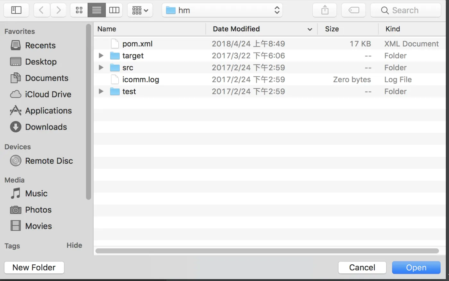This screenshot has height=281, width=449.
Task: Select the icomm.log file
Action: click(269, 79)
